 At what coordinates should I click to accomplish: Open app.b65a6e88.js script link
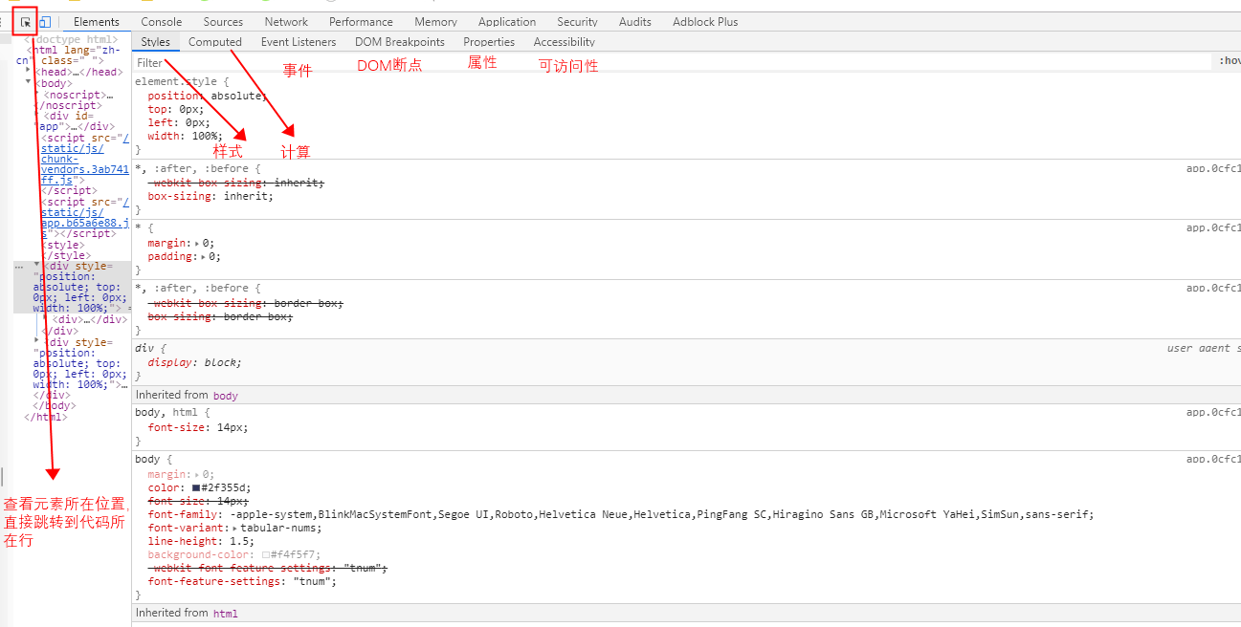84,217
